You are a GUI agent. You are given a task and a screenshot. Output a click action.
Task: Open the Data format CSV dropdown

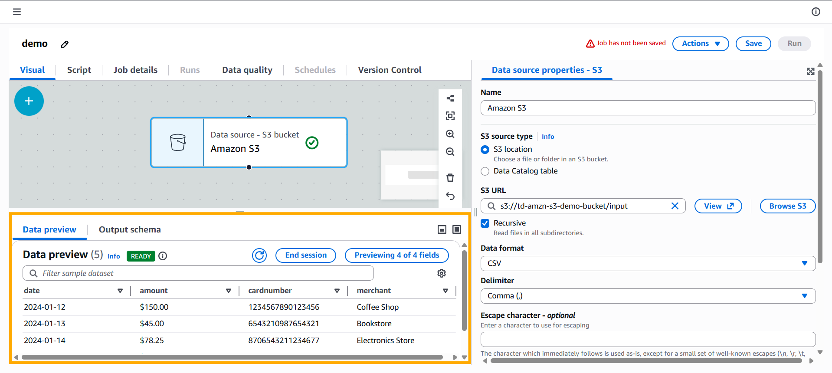click(x=648, y=263)
